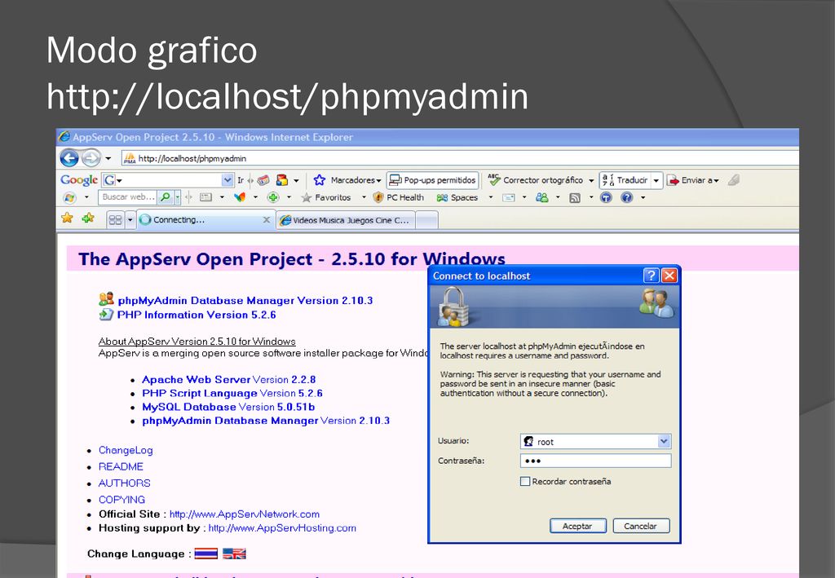This screenshot has width=835, height=578.
Task: Click bulleted phpMyAdmin Database Manager link in list
Action: pyautogui.click(x=266, y=421)
